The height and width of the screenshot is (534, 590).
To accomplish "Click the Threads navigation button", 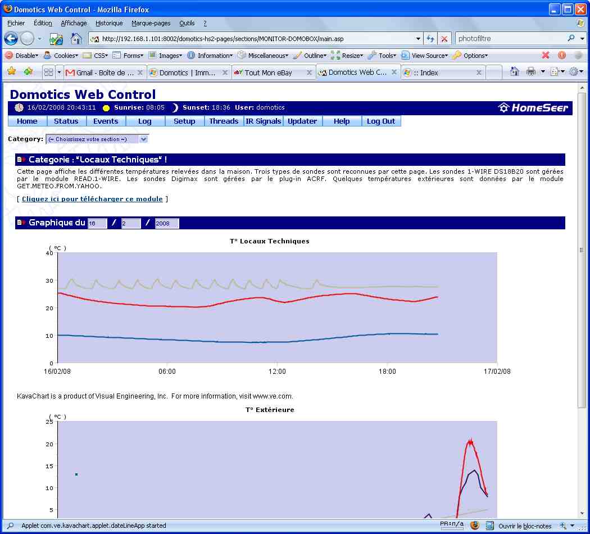I will point(224,121).
